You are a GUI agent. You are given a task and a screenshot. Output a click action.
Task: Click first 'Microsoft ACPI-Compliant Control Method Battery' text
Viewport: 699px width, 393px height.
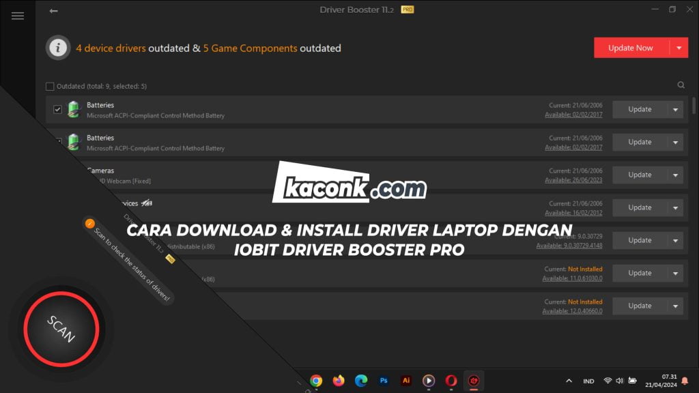tap(156, 115)
